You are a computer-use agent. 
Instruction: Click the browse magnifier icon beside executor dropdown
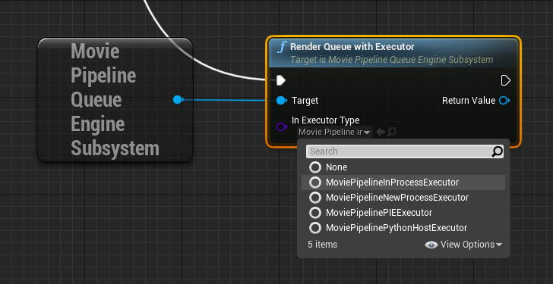click(391, 133)
